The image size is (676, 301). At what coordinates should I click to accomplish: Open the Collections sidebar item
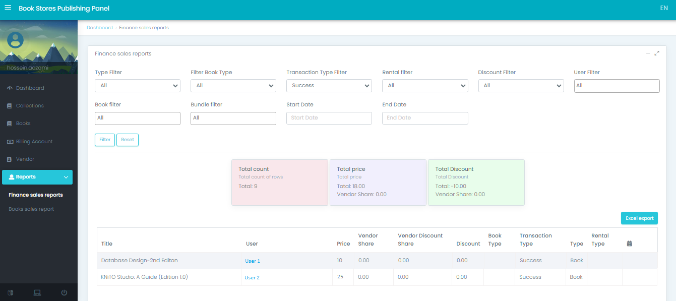click(x=30, y=106)
